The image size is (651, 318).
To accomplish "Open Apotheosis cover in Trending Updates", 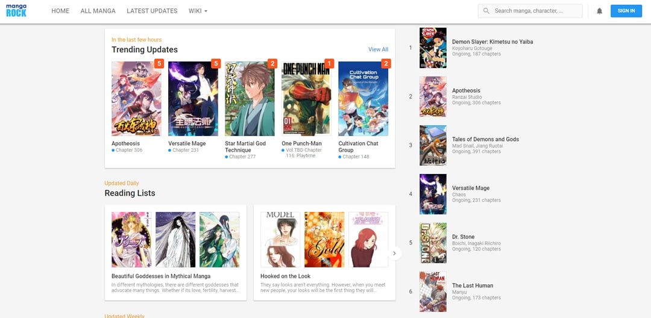I will click(x=136, y=99).
